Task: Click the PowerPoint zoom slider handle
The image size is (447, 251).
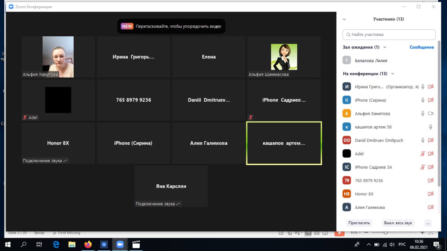Action: [385, 232]
